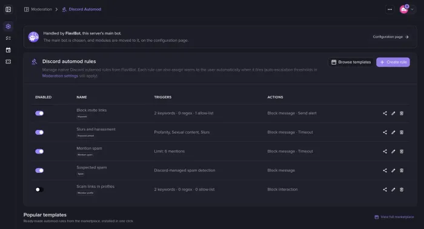
Task: Edit the Suspected spam rule
Action: [x=393, y=170]
